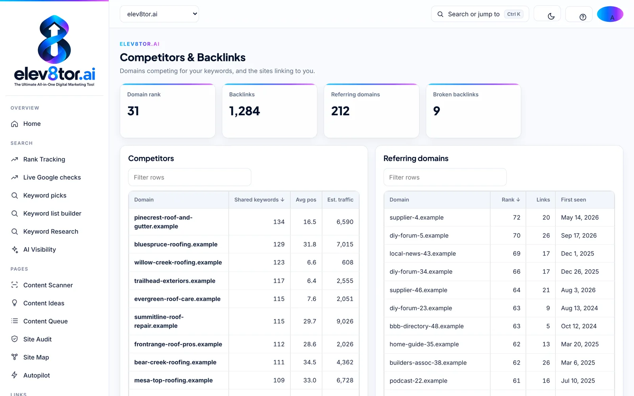This screenshot has width=634, height=396.
Task: Click the Site Map network icon
Action: tap(15, 357)
